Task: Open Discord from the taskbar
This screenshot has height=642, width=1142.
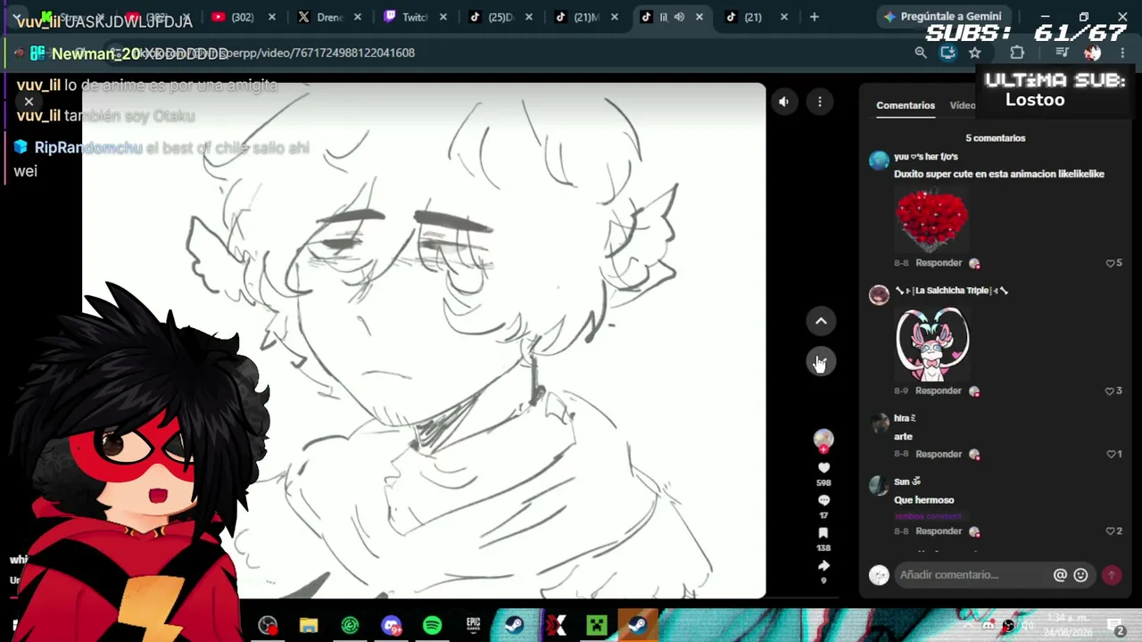Action: coord(391,625)
